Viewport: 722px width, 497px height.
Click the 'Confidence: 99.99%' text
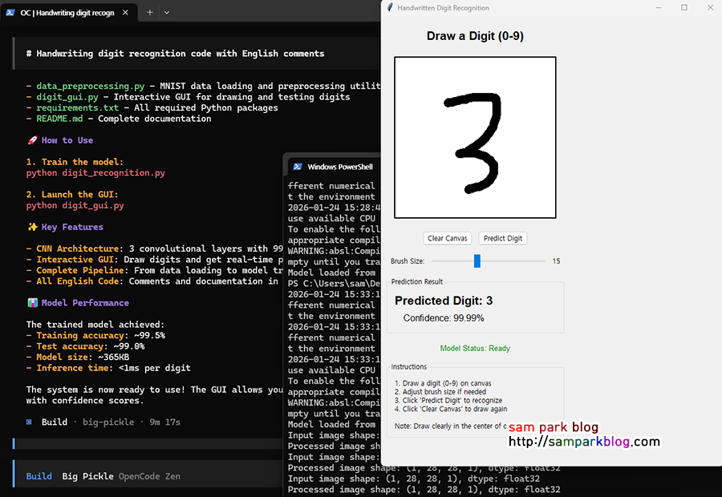(444, 318)
